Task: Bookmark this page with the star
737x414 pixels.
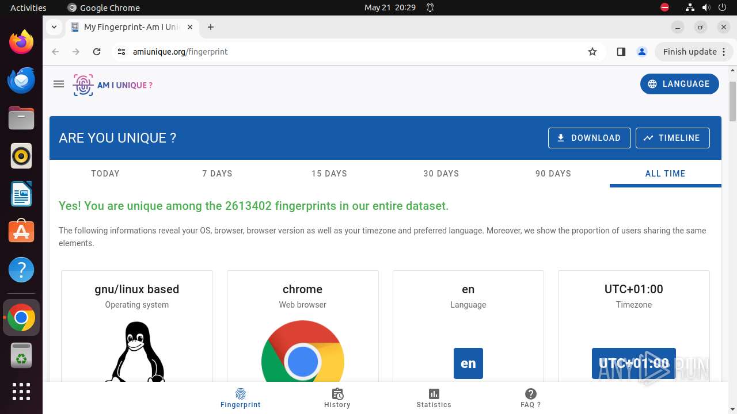Action: [592, 52]
